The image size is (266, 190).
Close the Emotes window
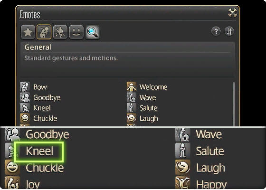232,13
